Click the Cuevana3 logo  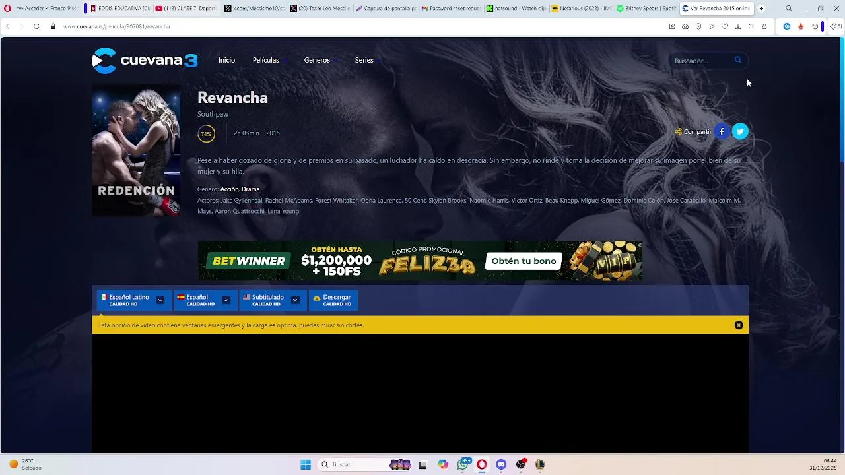pos(145,61)
